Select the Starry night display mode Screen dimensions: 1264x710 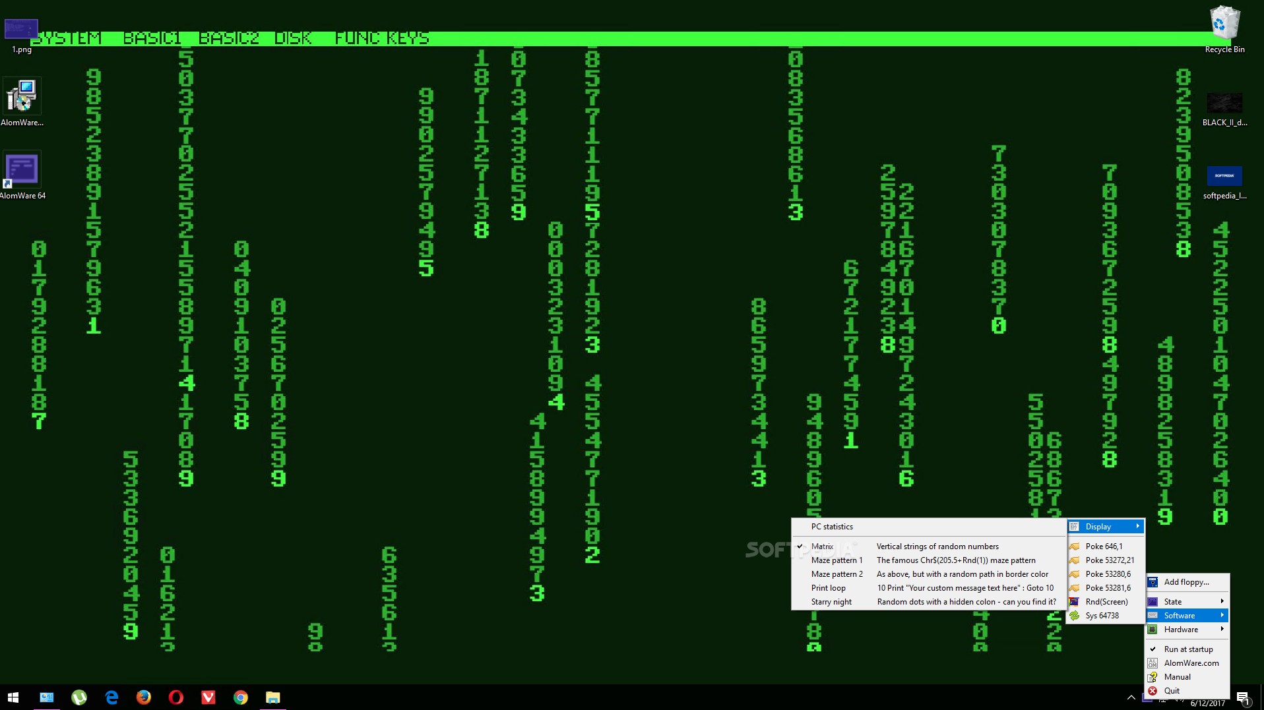pos(929,601)
